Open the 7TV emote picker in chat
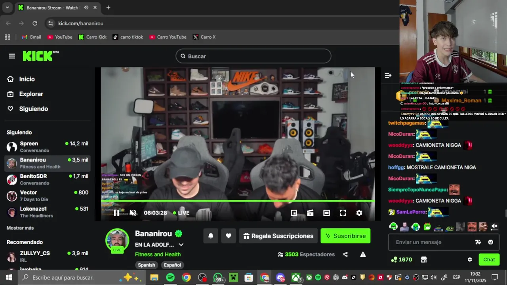 coord(478,242)
